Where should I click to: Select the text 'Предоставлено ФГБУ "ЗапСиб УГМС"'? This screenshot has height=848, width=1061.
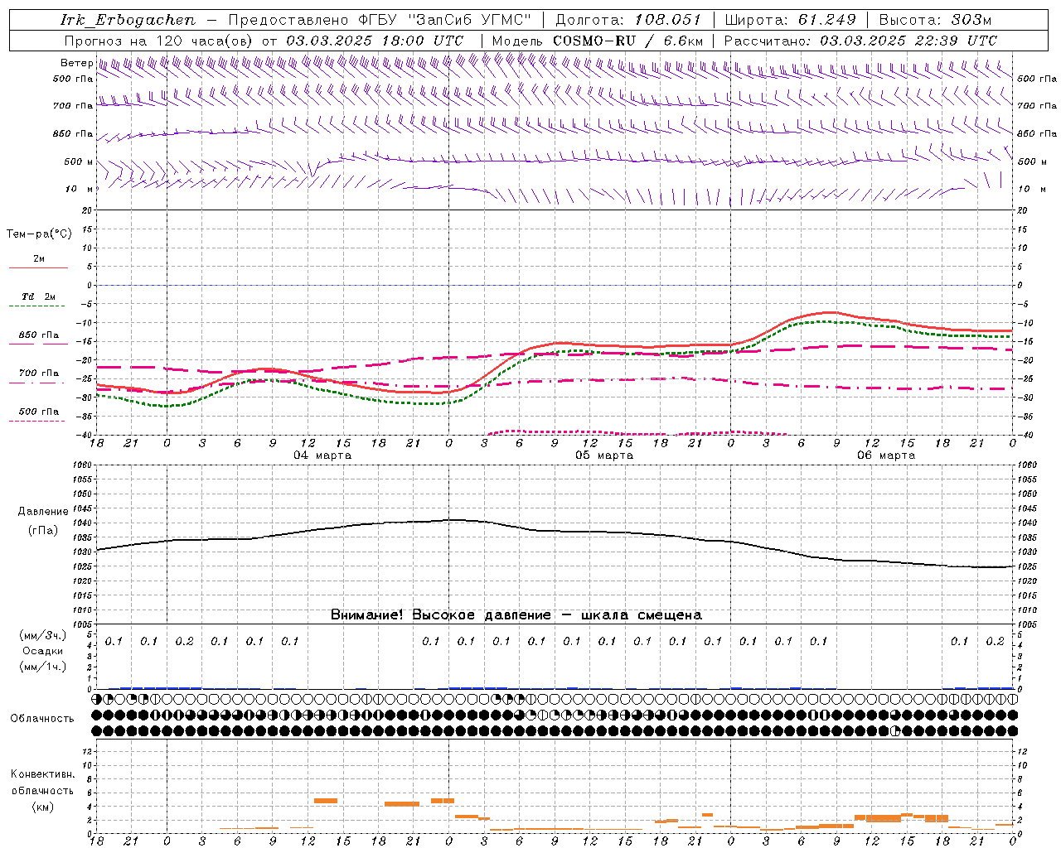tap(380, 20)
